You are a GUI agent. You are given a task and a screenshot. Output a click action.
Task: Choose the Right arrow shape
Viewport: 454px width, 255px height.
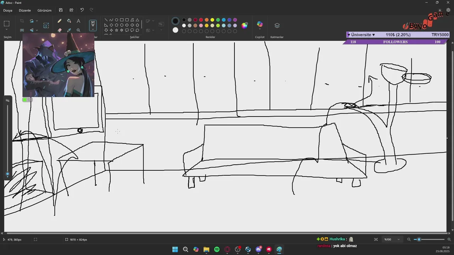[127, 25]
